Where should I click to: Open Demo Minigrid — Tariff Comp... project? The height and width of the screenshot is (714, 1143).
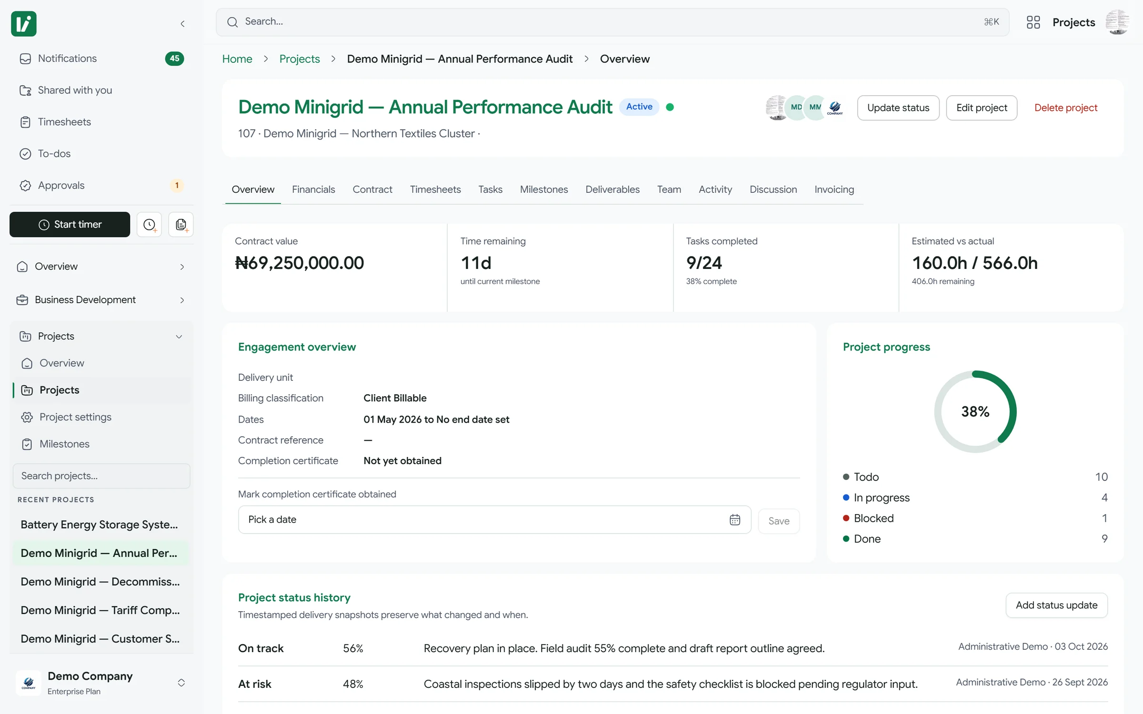pos(101,610)
